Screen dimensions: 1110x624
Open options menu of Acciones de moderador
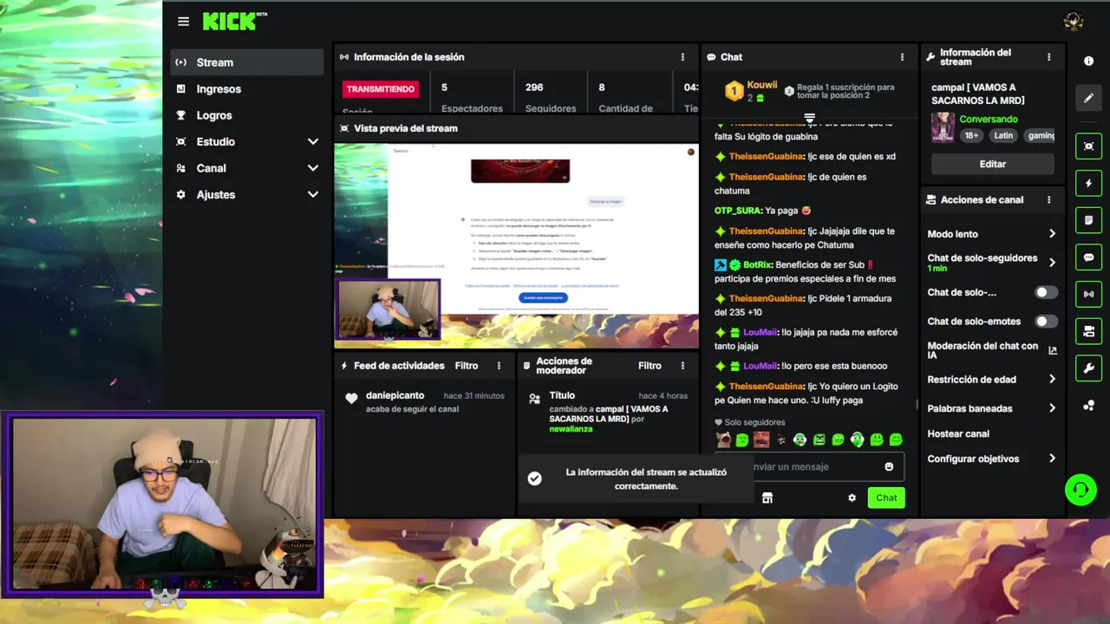point(682,366)
